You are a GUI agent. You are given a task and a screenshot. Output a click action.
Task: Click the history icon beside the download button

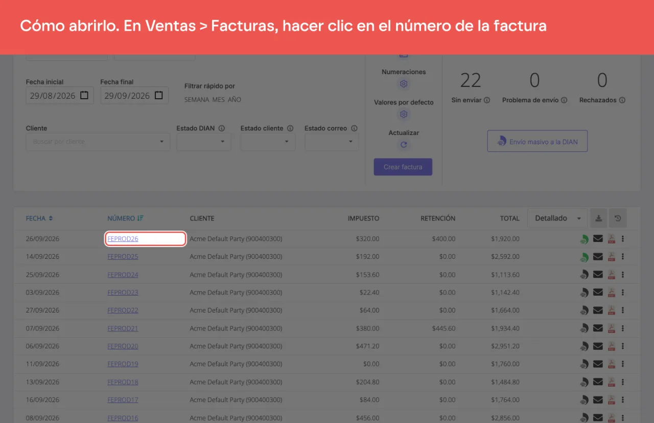618,218
